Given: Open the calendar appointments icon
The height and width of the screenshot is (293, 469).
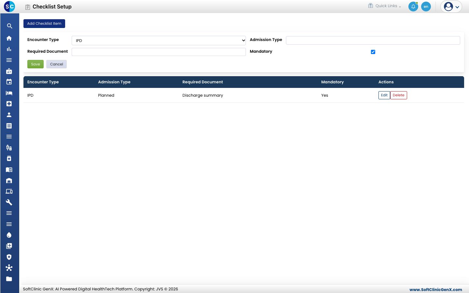Looking at the screenshot, I should pyautogui.click(x=9, y=82).
